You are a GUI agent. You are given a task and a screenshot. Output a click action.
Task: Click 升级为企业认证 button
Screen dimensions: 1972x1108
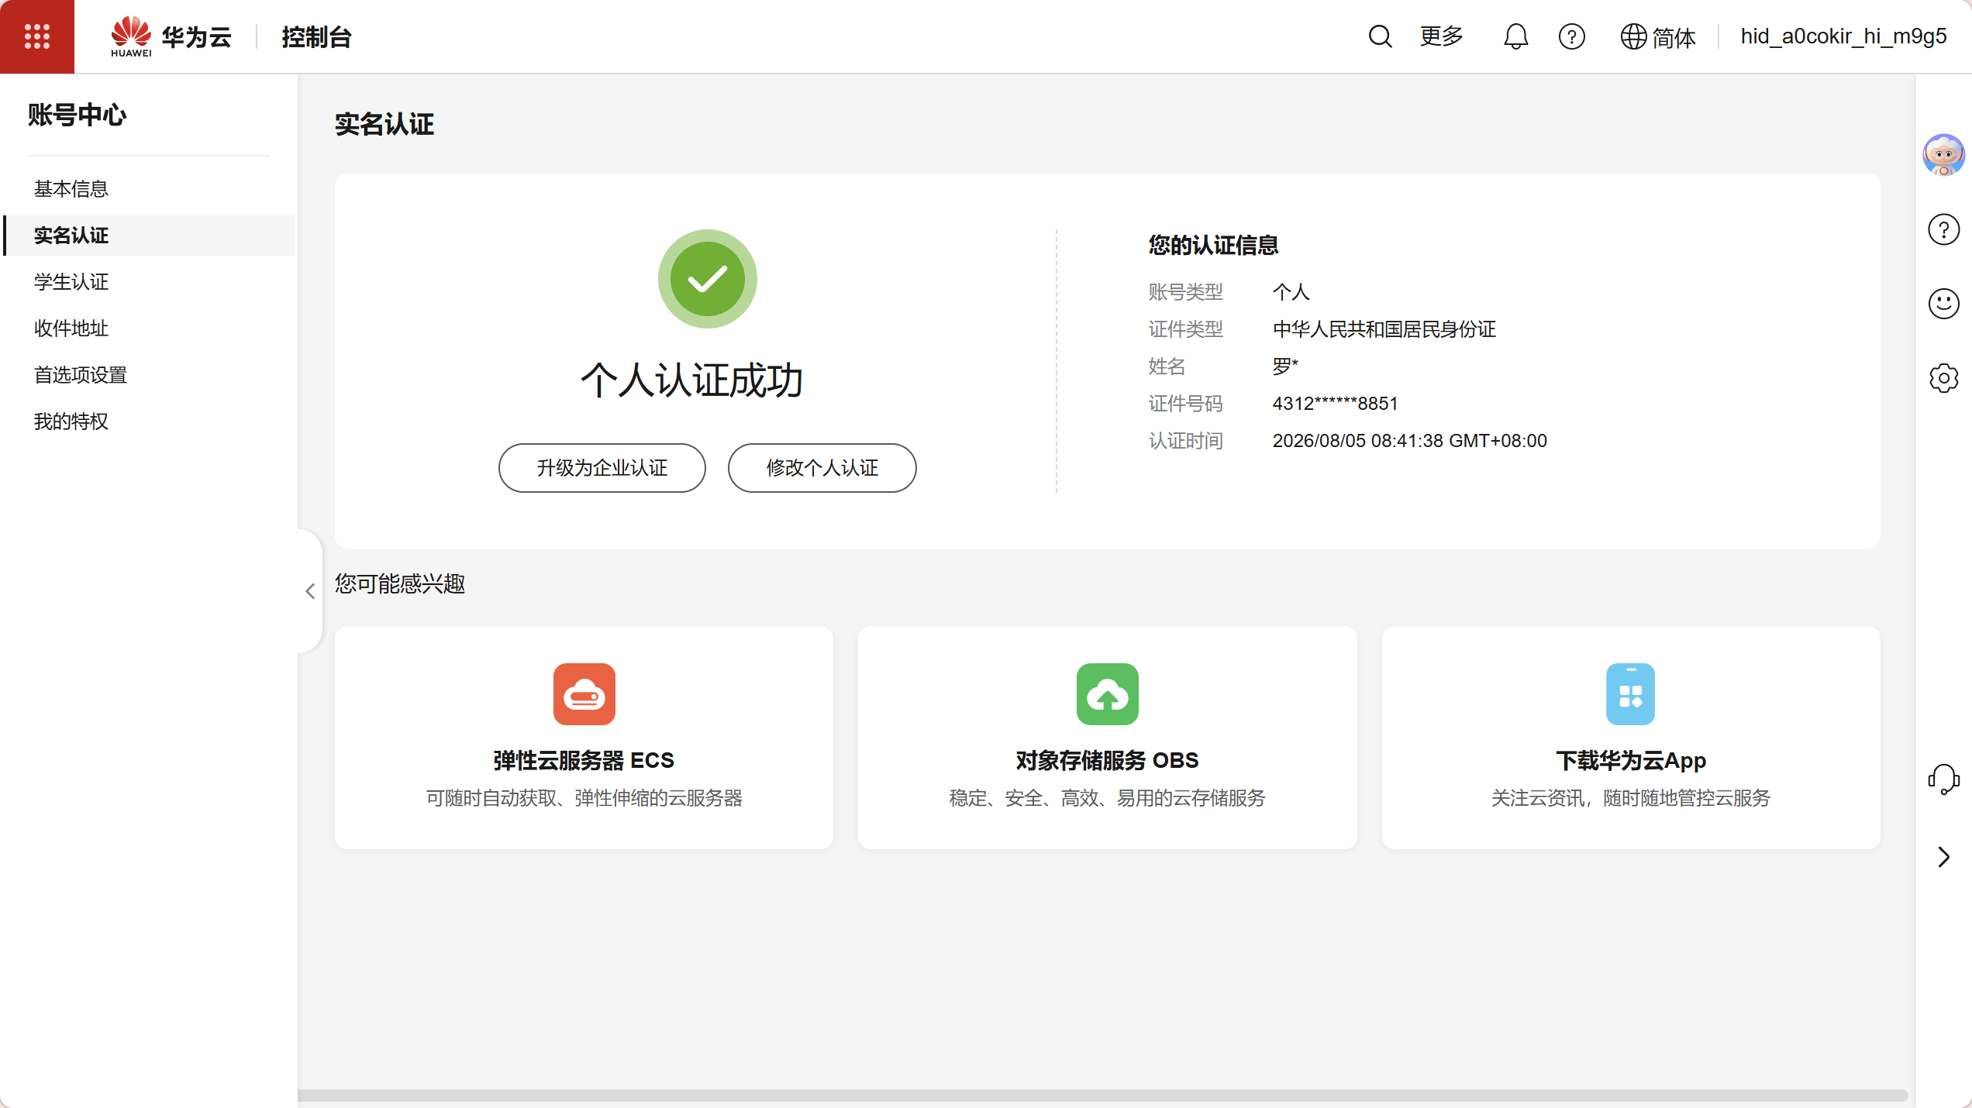[602, 468]
